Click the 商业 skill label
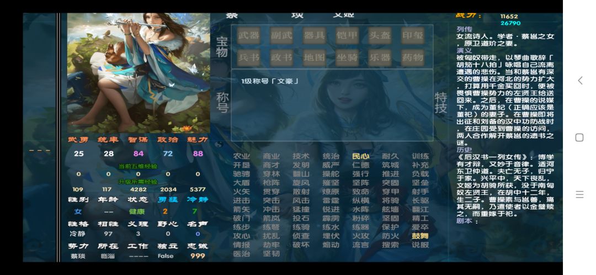 (271, 156)
